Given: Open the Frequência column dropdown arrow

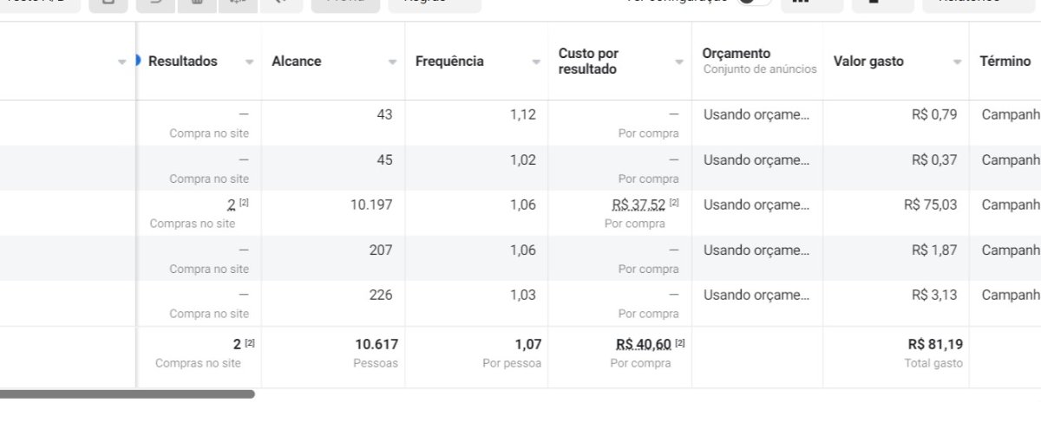Looking at the screenshot, I should pos(536,62).
